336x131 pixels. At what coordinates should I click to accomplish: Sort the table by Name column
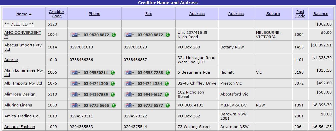(22, 14)
